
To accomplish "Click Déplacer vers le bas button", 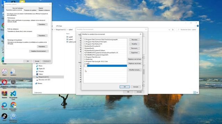I will (135, 63).
